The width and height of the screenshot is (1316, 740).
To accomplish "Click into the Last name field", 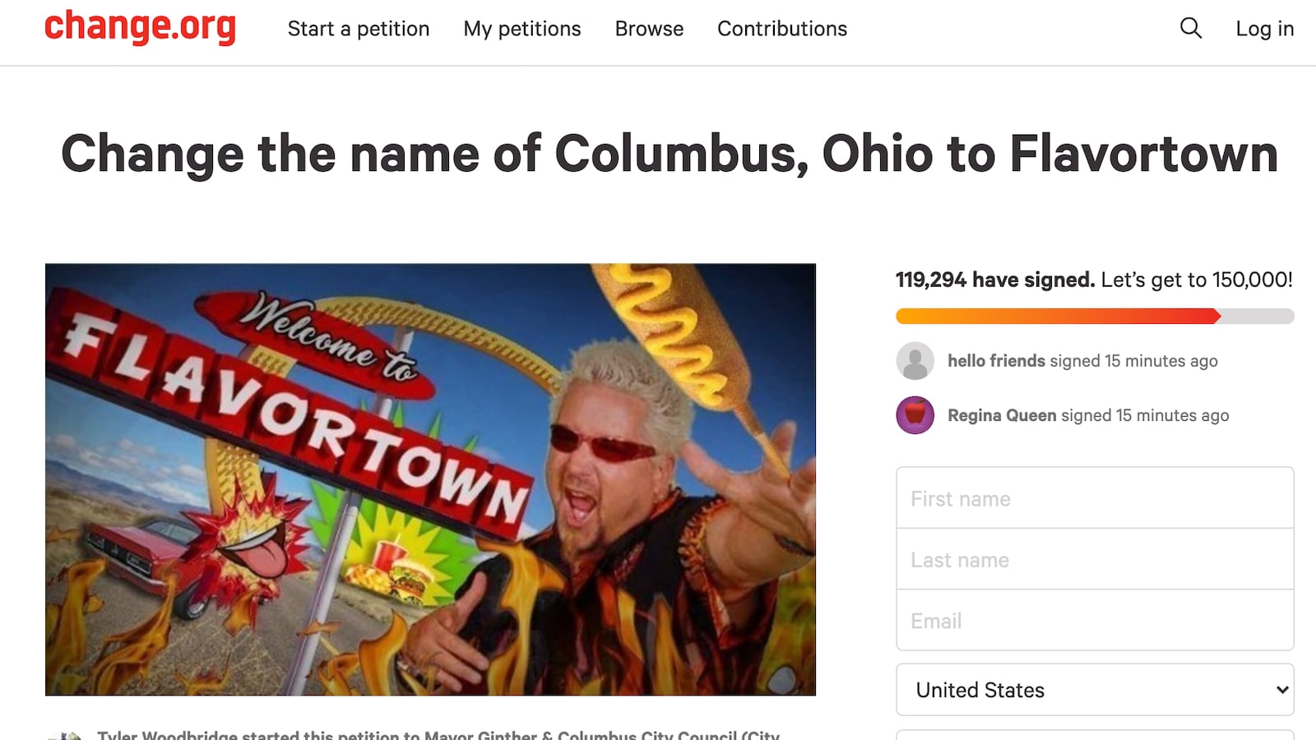I will [x=1094, y=559].
